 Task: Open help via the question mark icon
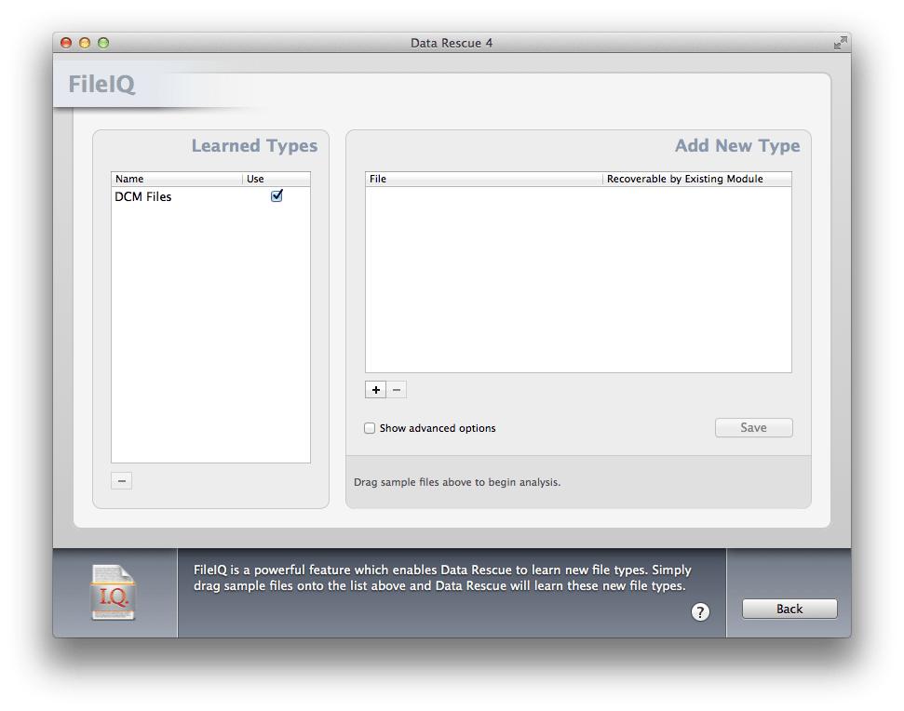700,612
